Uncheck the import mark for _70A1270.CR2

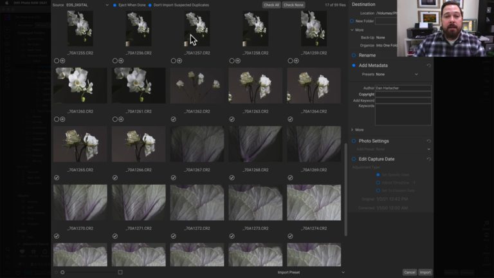pyautogui.click(x=57, y=236)
